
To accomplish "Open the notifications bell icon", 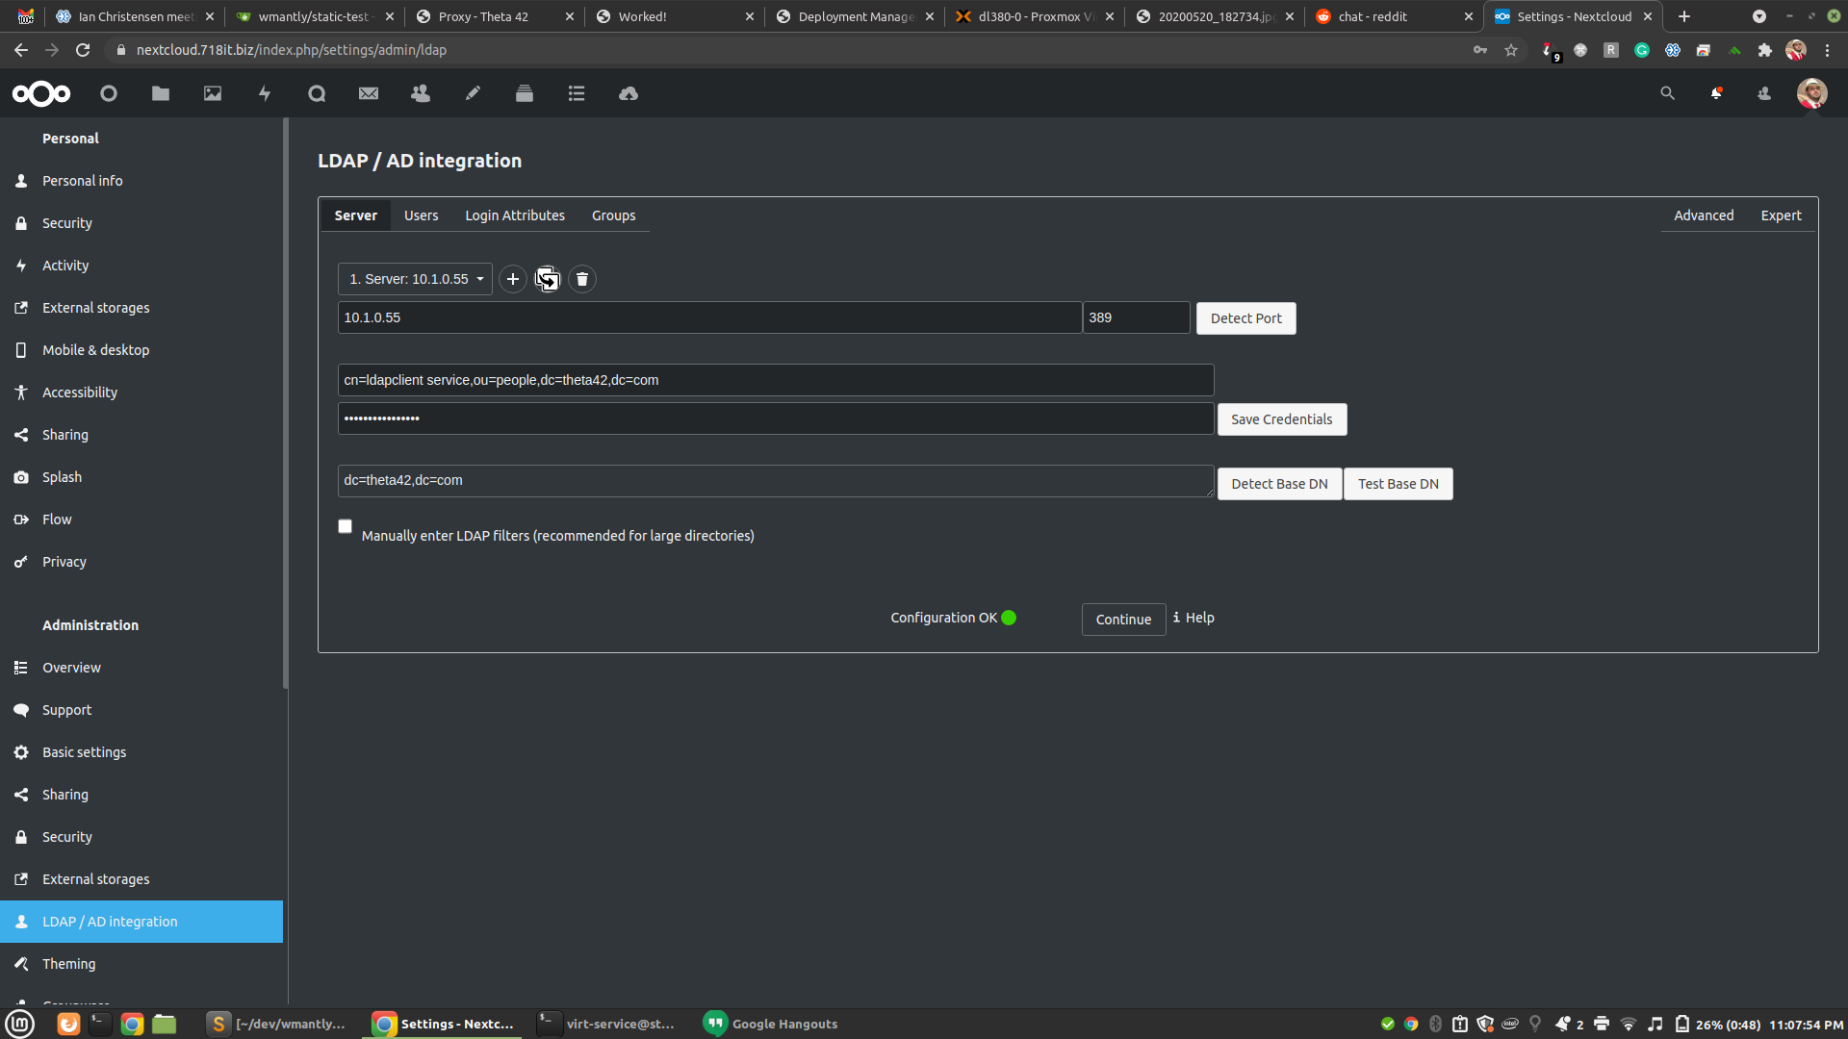I will (1716, 93).
